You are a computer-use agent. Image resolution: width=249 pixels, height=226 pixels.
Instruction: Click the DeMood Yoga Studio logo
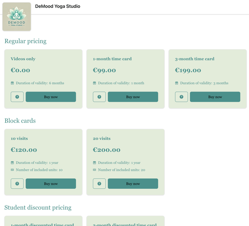[x=17, y=17]
